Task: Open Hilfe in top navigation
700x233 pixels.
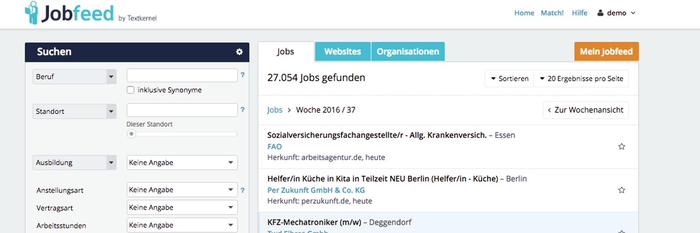Action: [x=580, y=13]
